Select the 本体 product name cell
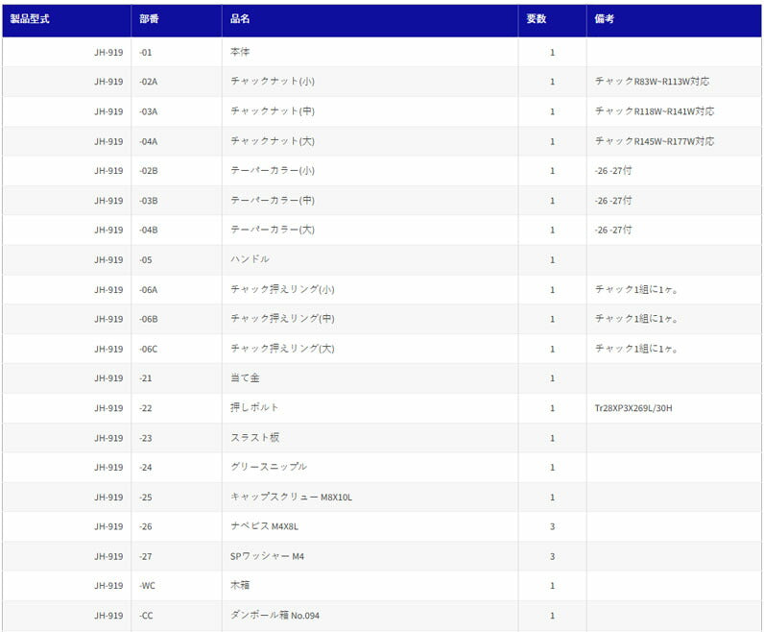764x632 pixels. [370, 52]
